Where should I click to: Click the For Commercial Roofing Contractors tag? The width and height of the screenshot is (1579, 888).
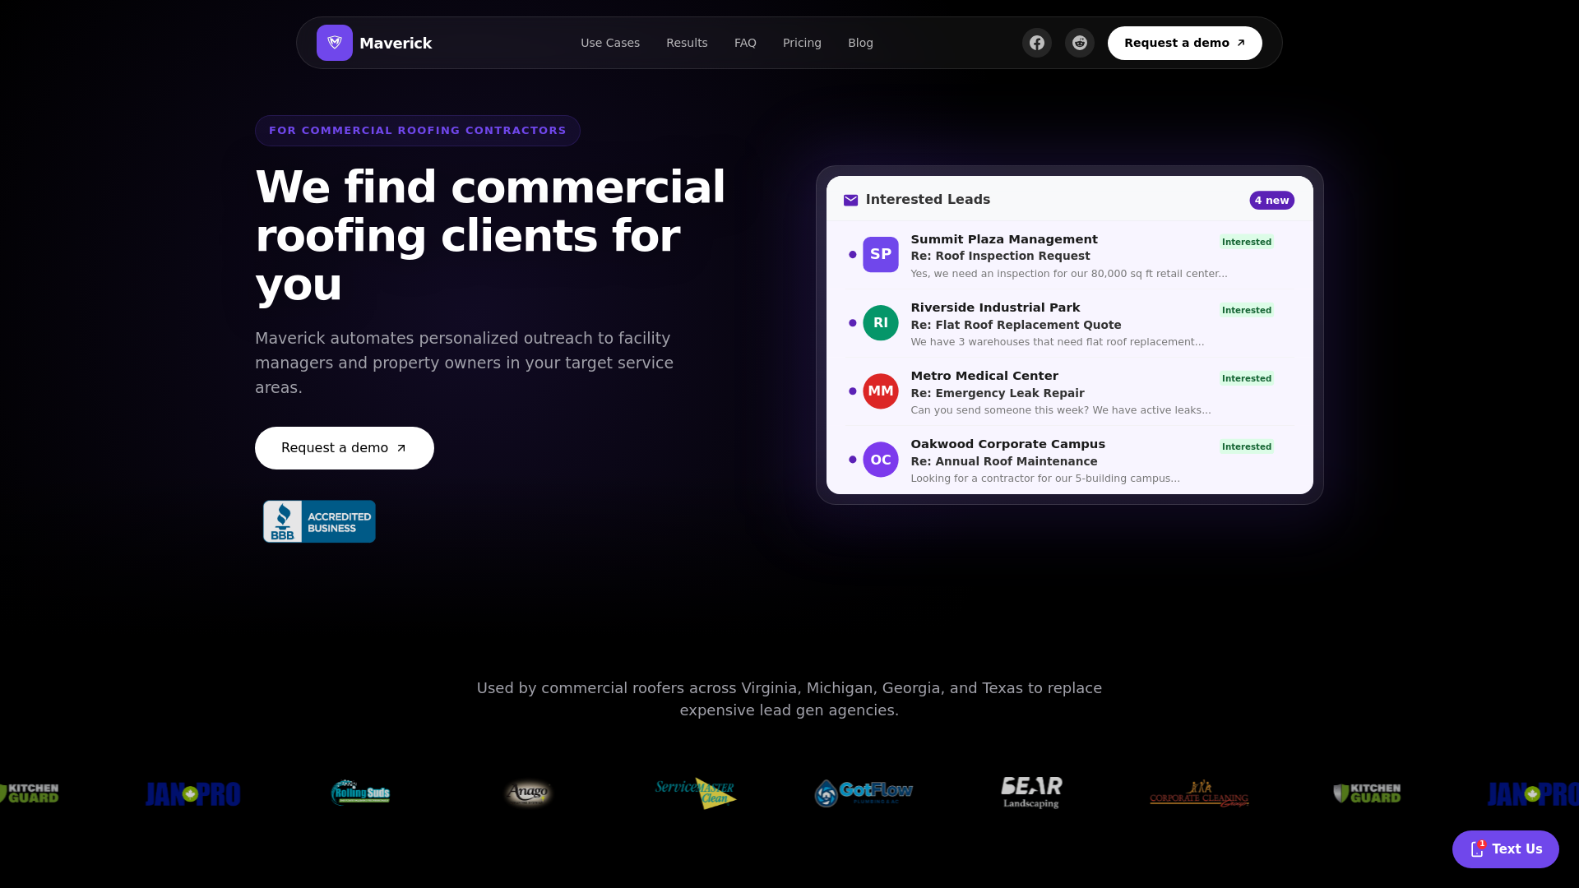(x=418, y=131)
